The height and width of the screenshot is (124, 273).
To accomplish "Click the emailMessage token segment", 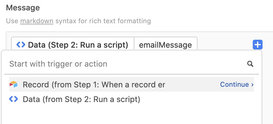I will pos(165,45).
